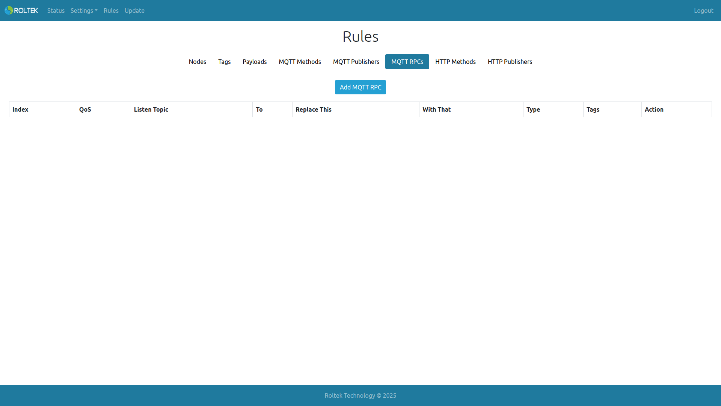Select the MQTT Methods tab

click(300, 62)
